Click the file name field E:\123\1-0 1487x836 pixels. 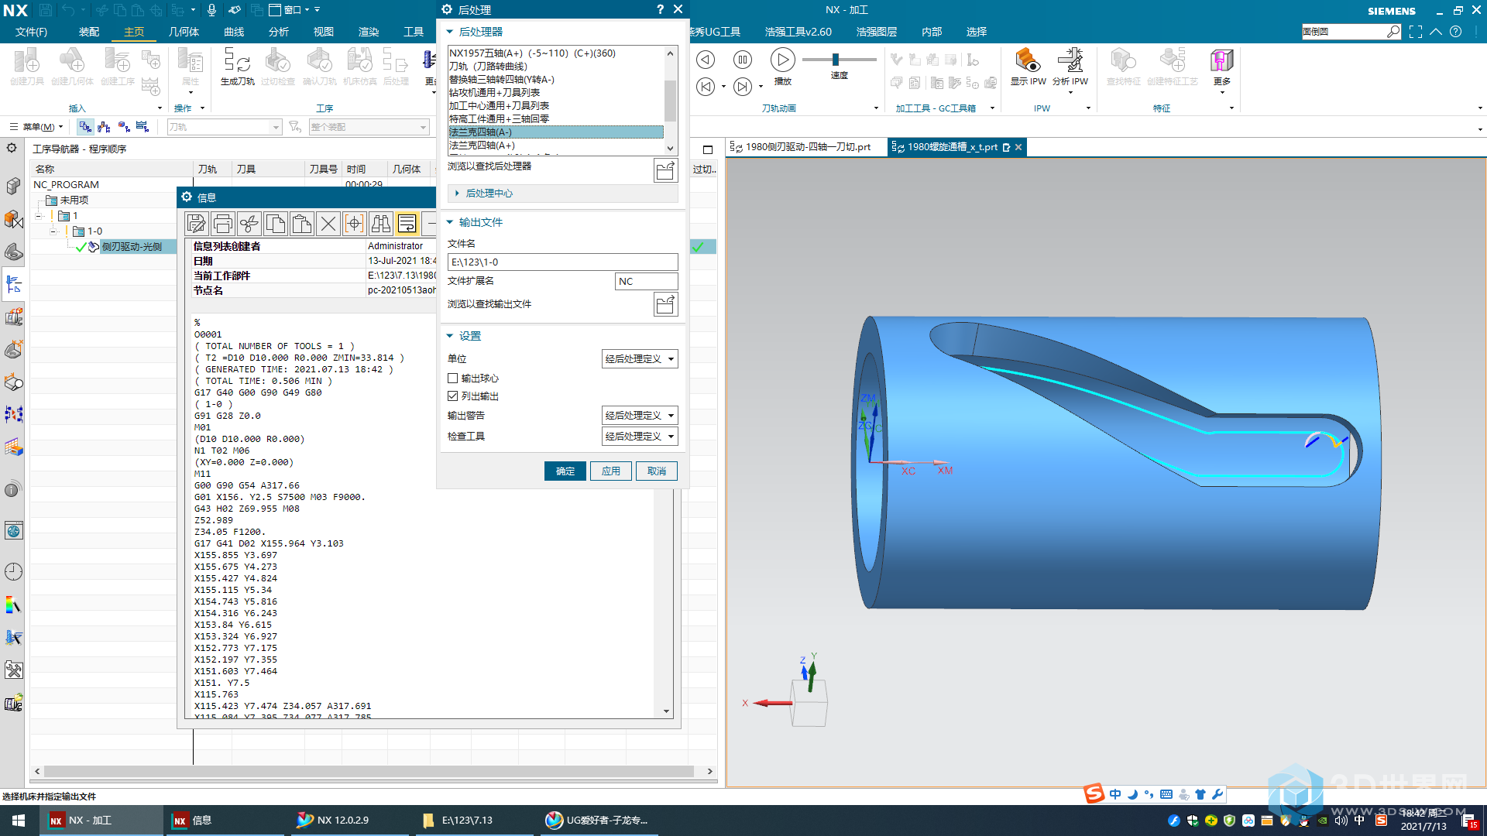pyautogui.click(x=562, y=262)
